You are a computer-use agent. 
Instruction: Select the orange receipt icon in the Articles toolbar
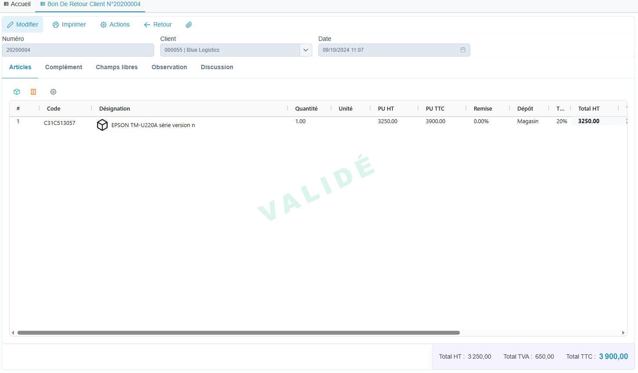coord(34,92)
